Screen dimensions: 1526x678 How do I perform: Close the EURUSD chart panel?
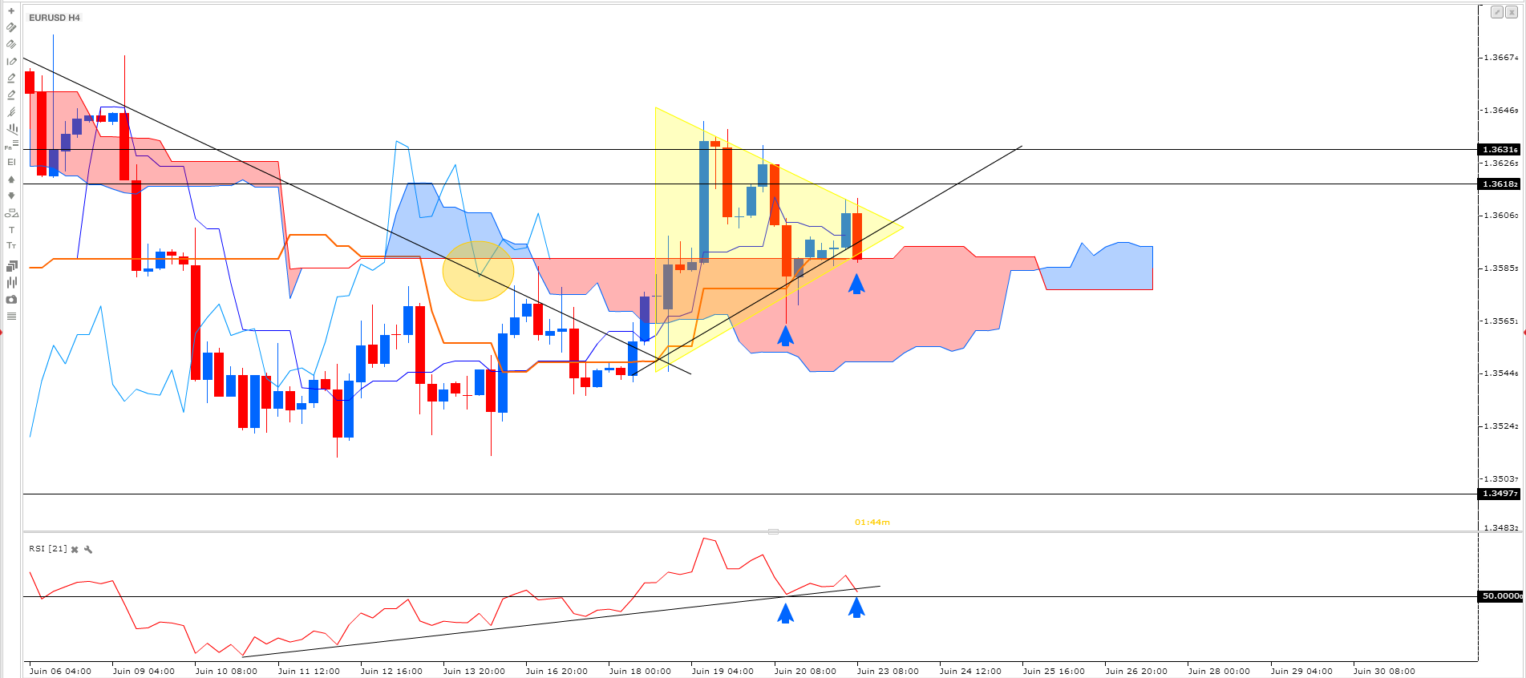coord(1512,12)
